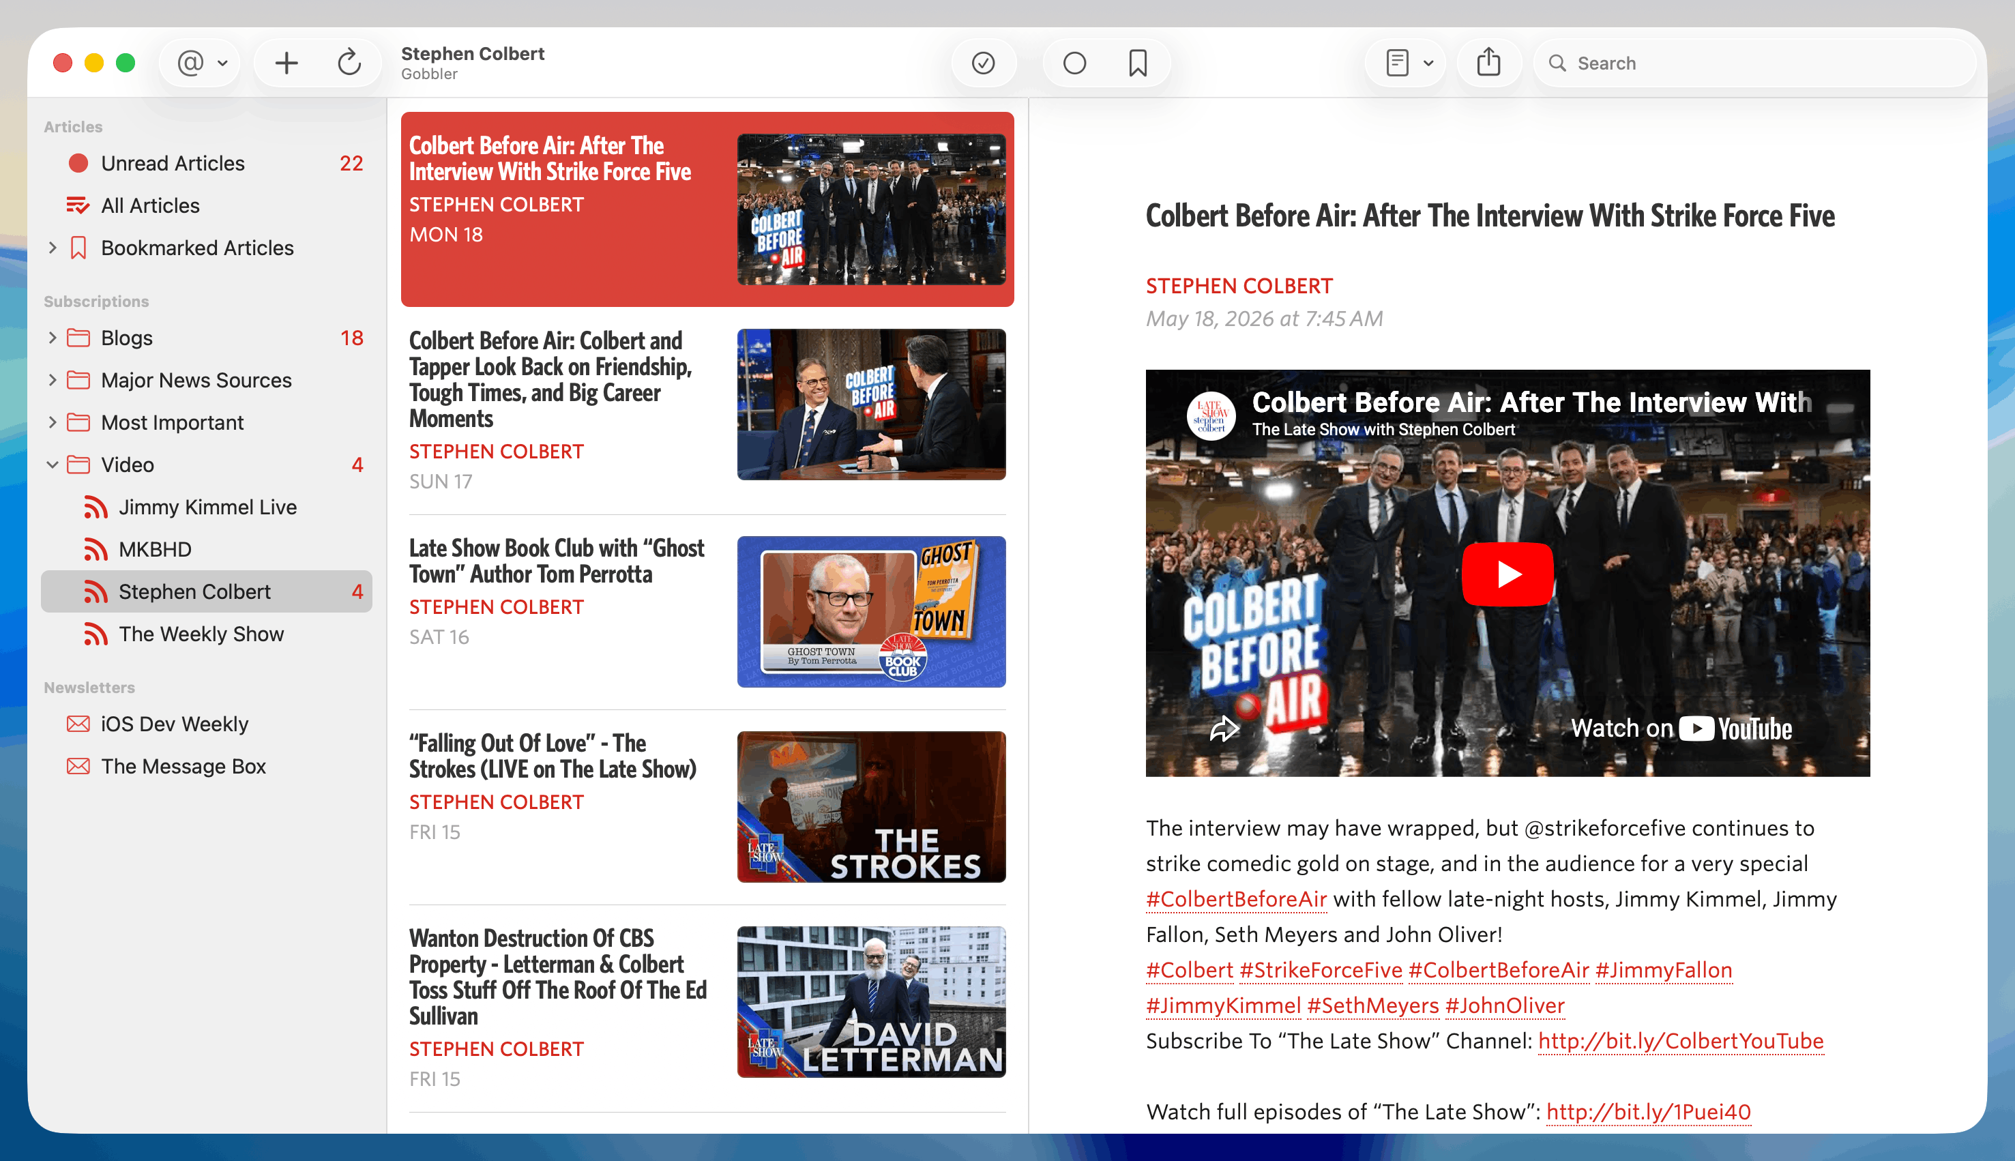Open the Wanton Destruction Of CBS Property article

[x=707, y=1008]
